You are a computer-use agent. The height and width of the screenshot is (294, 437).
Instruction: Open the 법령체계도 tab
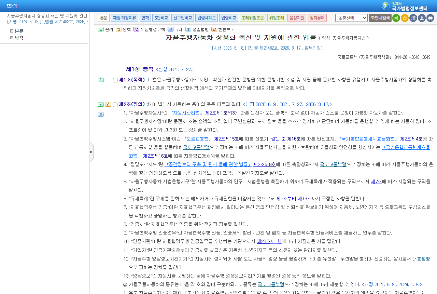207,18
